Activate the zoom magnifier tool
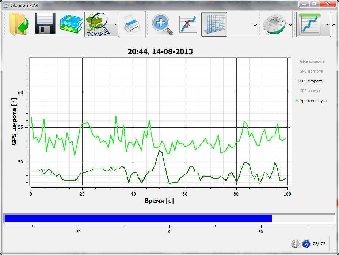The image size is (339, 255). coord(163,24)
